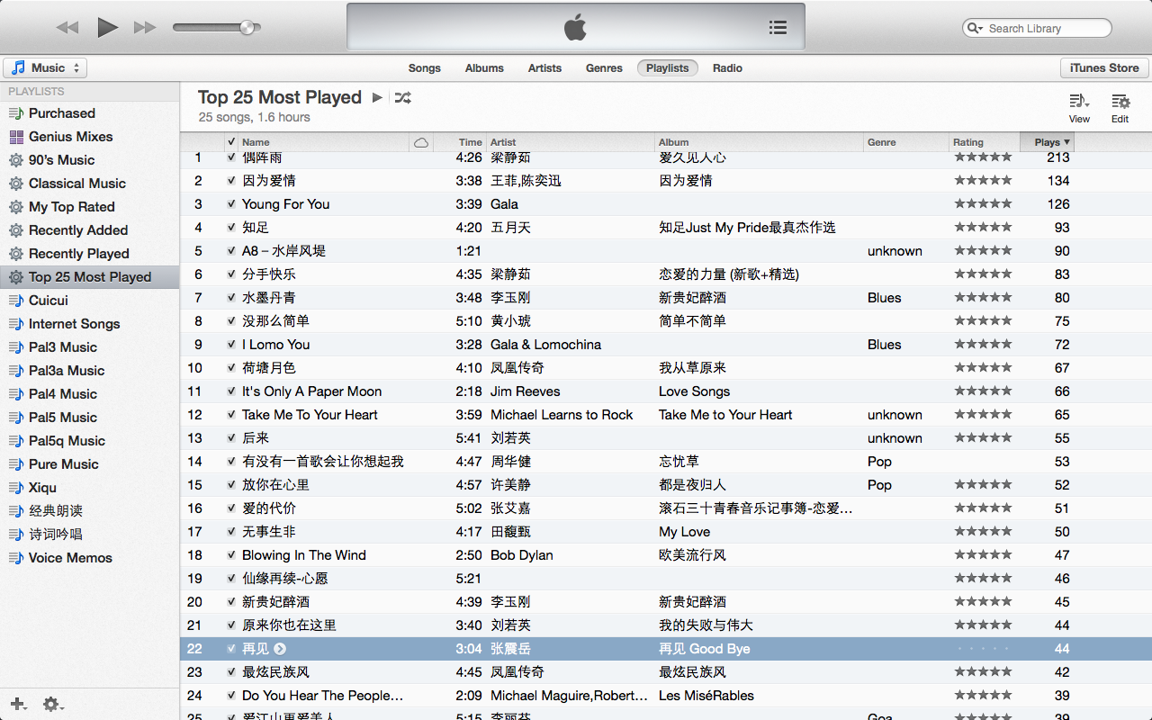The width and height of the screenshot is (1152, 720).
Task: Start playback with the Play button
Action: [x=108, y=28]
